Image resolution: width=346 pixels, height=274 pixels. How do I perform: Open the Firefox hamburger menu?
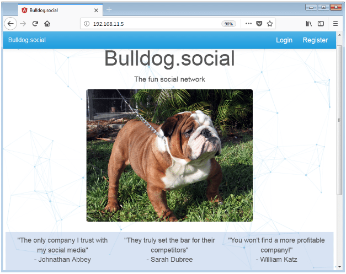pos(336,24)
